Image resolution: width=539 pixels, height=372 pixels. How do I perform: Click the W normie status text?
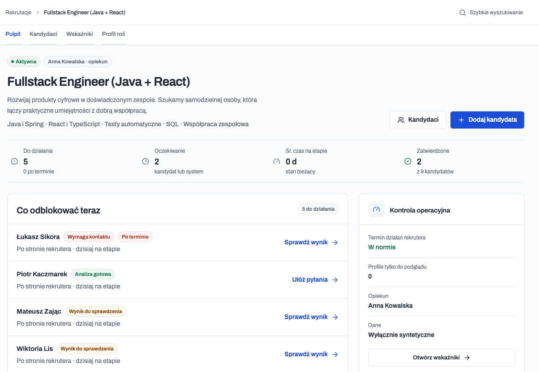point(382,247)
